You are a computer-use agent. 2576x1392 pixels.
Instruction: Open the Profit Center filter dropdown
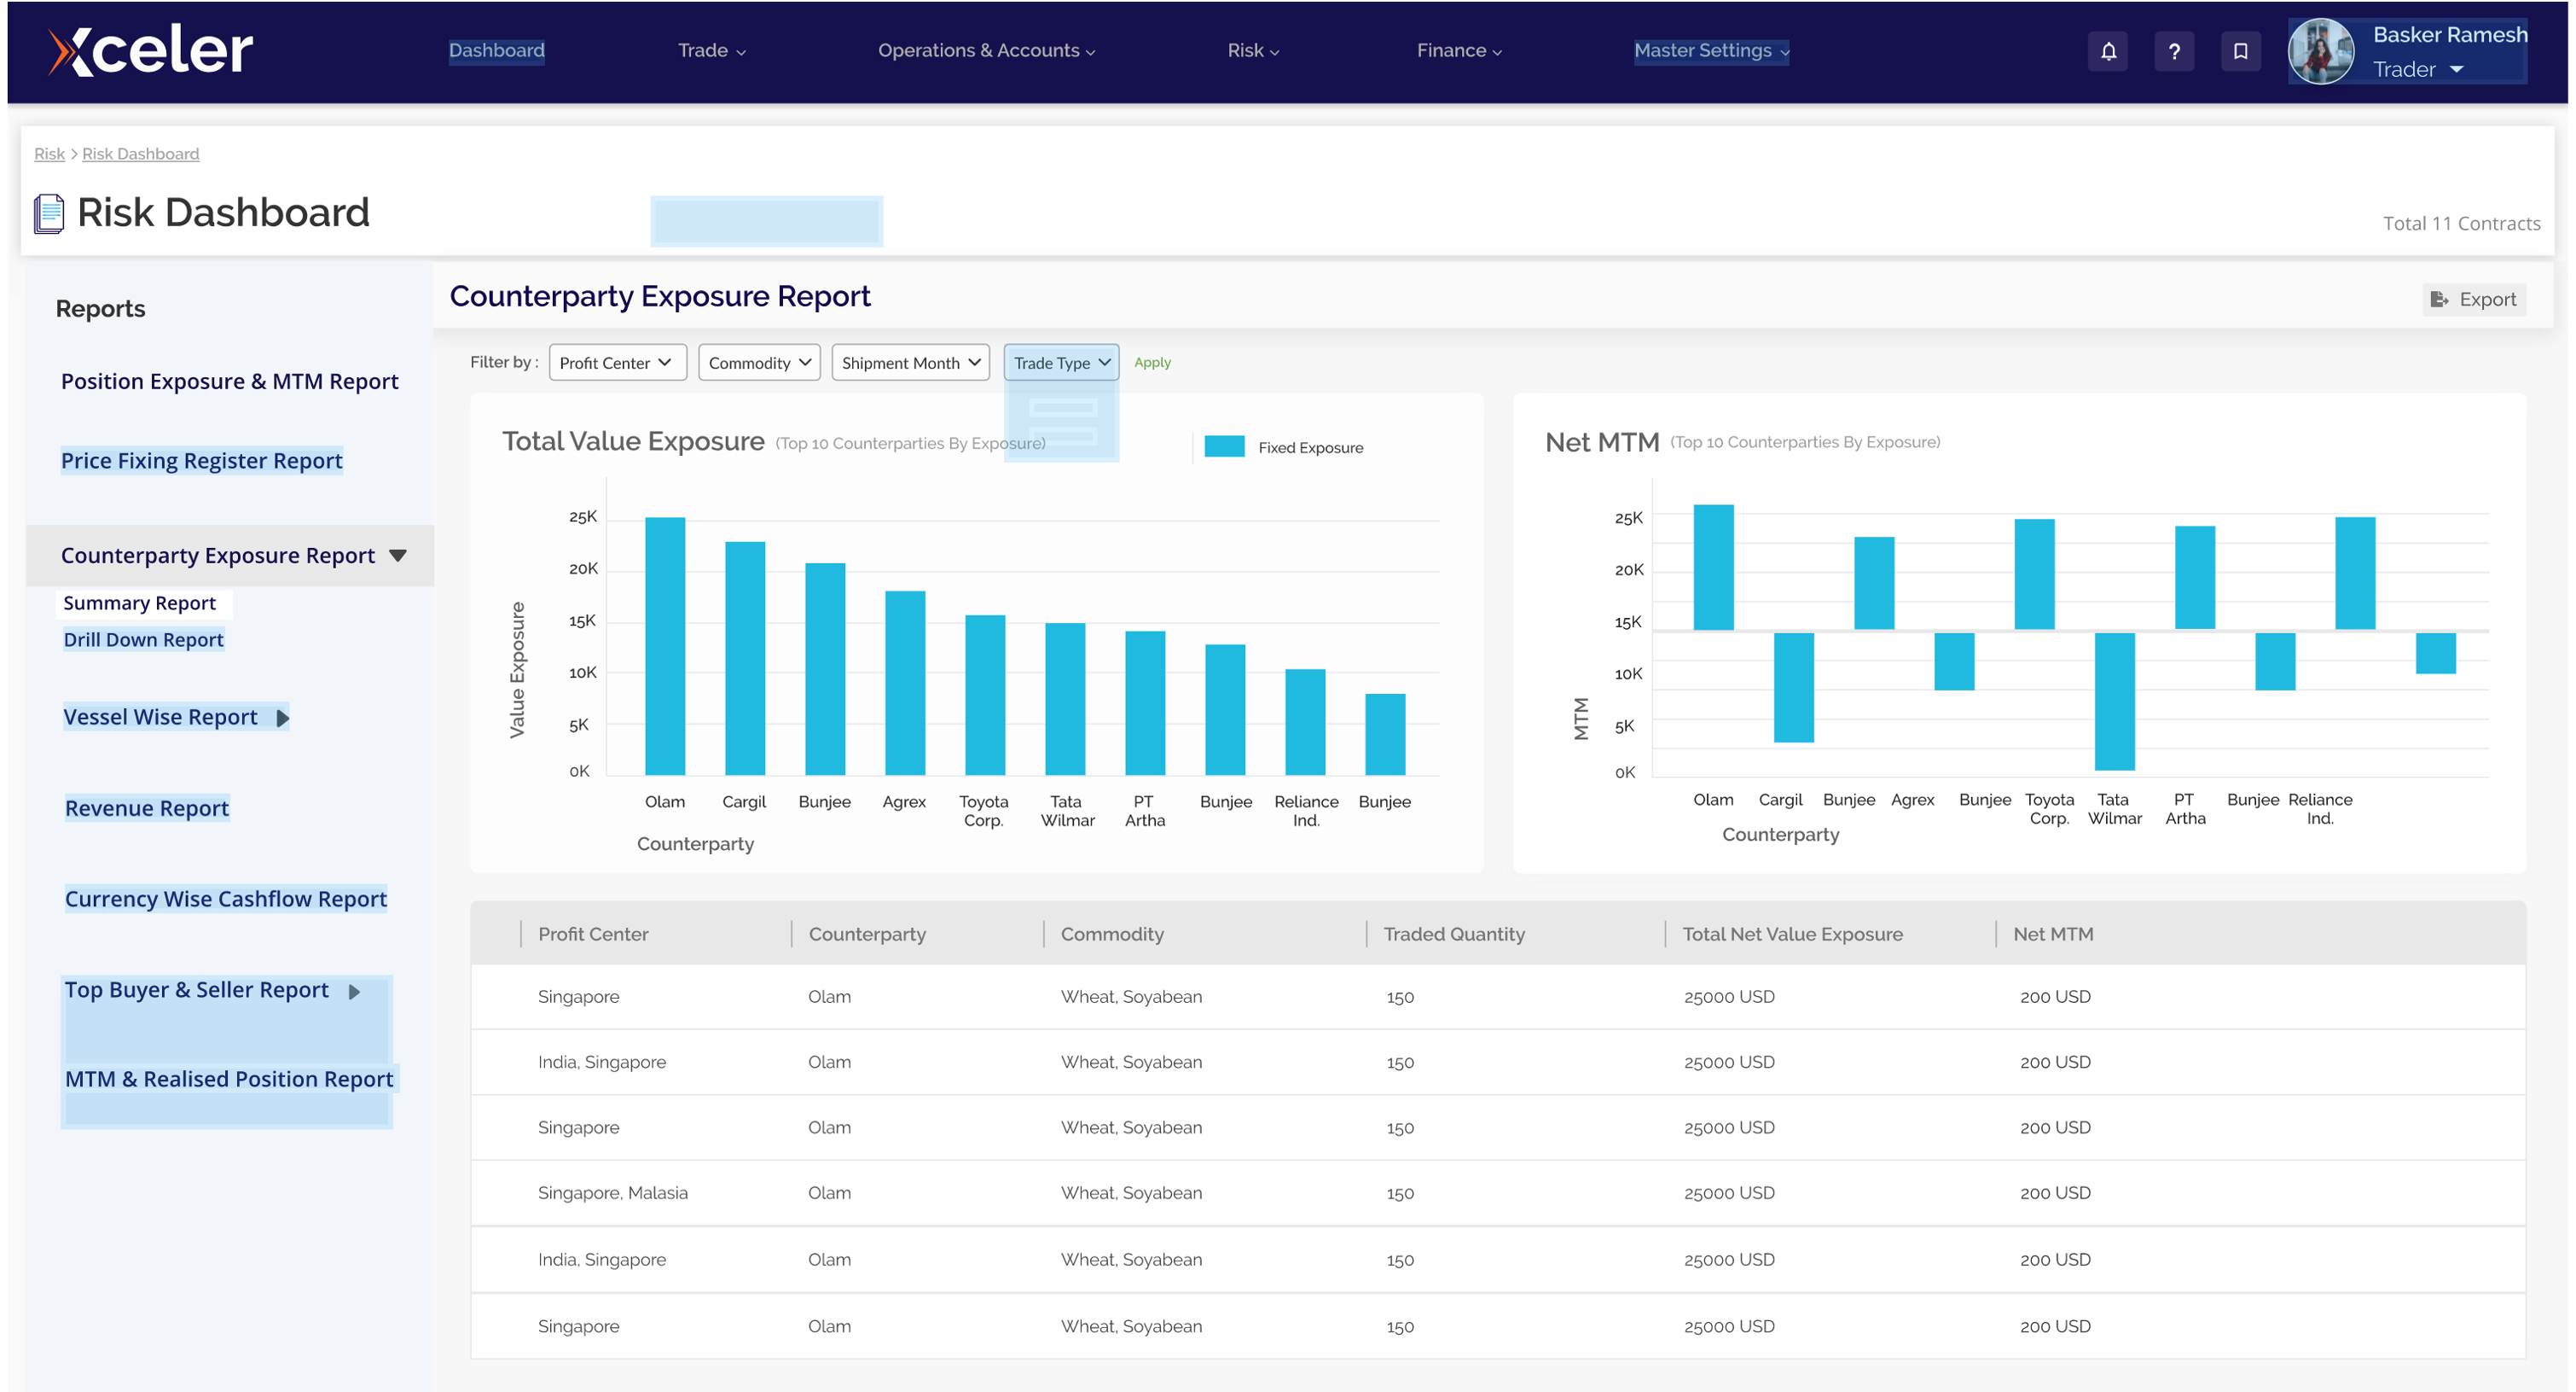point(617,362)
